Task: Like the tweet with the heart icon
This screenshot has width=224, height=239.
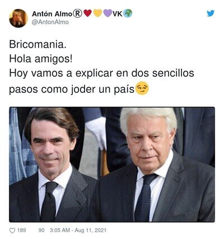Action: pos(12,231)
